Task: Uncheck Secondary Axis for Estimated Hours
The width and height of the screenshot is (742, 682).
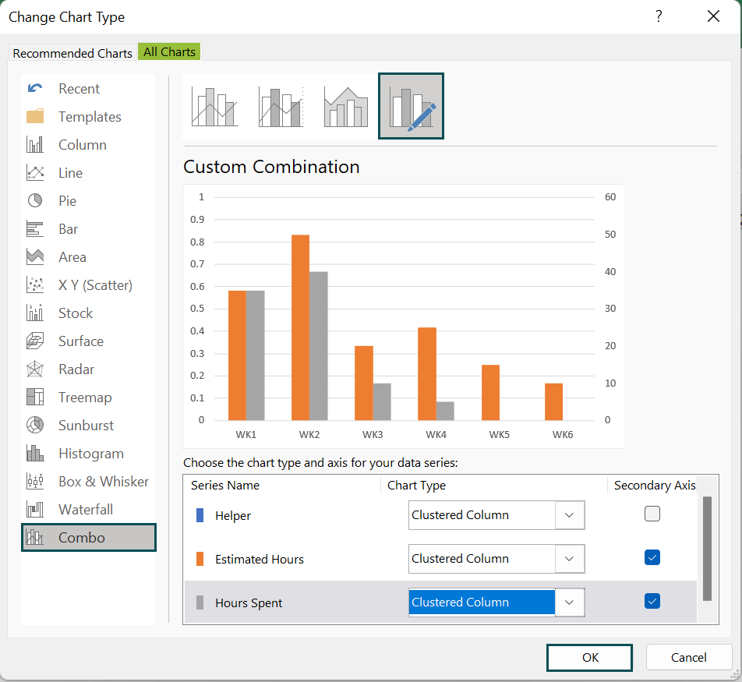Action: [x=652, y=557]
